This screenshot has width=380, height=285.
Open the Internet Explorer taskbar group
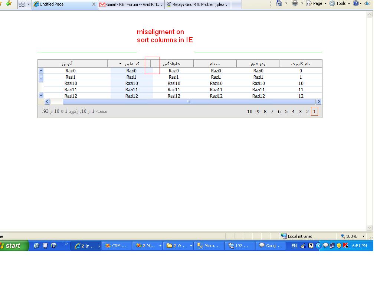coord(86,246)
